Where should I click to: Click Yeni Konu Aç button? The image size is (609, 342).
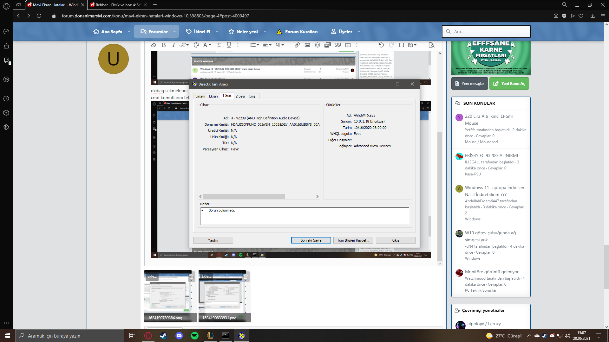(509, 84)
